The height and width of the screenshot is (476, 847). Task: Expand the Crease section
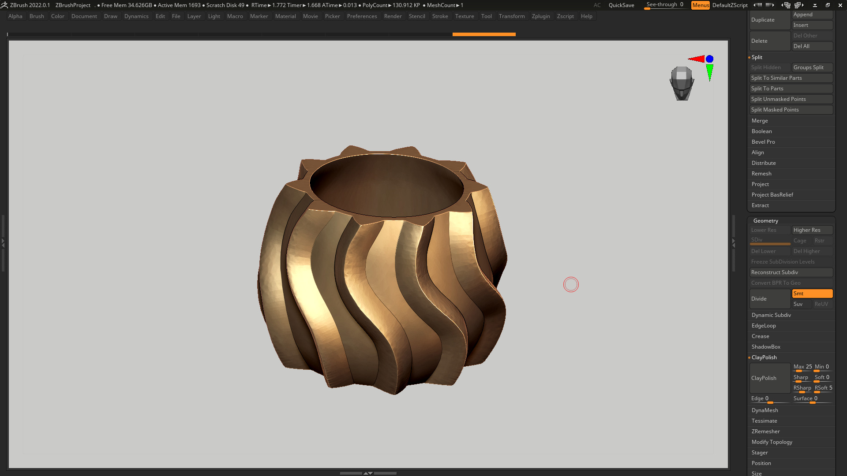pyautogui.click(x=761, y=336)
